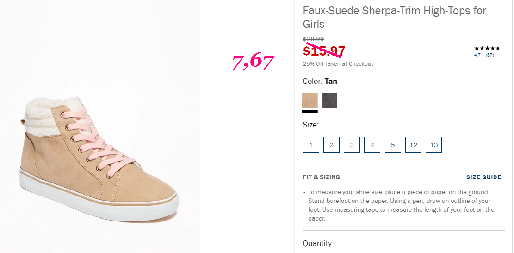Click the pink 7,67 price annotation
Screen dimensions: 514x253
253,62
